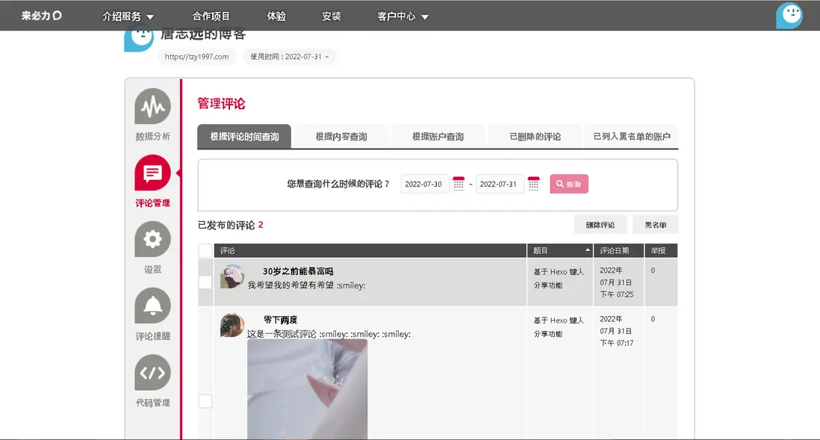The height and width of the screenshot is (440, 820).
Task: Click the 已发布的评论 count 2
Action: [x=261, y=225]
